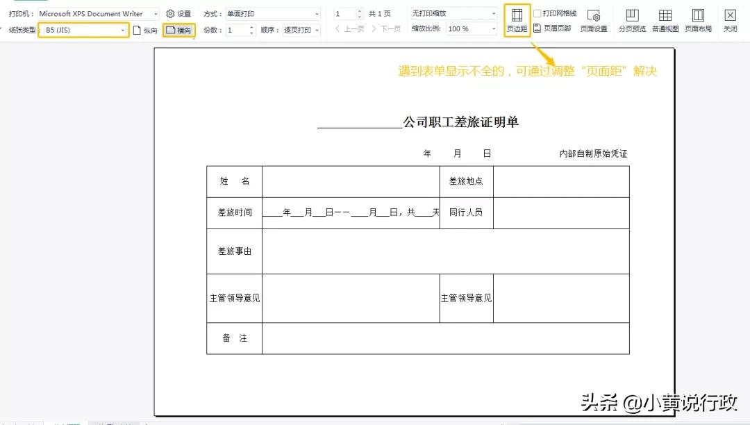
Task: Open the 方式 单面打印 print mode dropdown
Action: click(317, 13)
